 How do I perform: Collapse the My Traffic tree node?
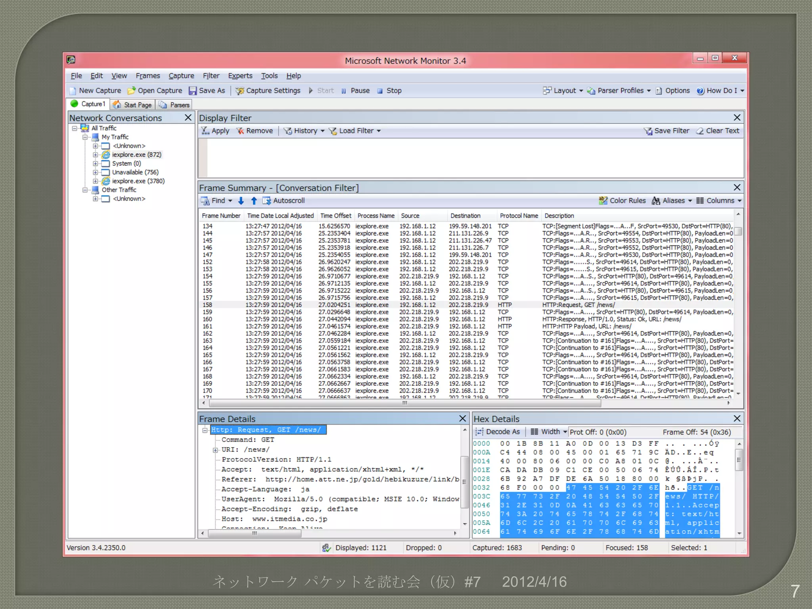click(85, 137)
